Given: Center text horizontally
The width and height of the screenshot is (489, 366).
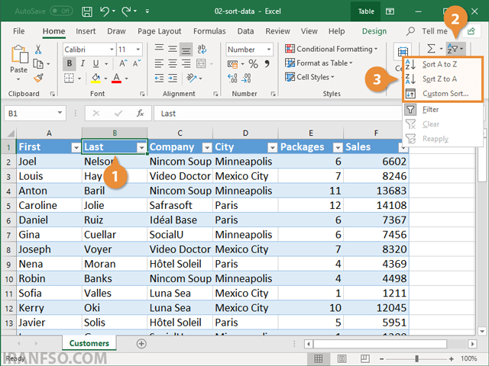Looking at the screenshot, I should [173, 63].
